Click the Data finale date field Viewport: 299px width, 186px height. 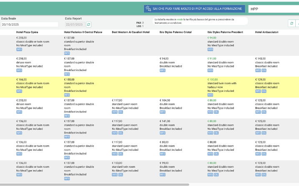click(x=29, y=24)
